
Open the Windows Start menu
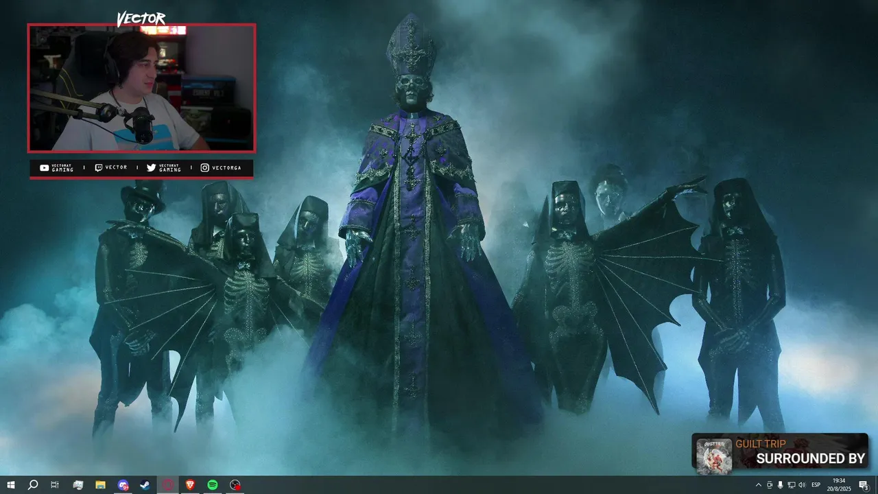[11, 485]
